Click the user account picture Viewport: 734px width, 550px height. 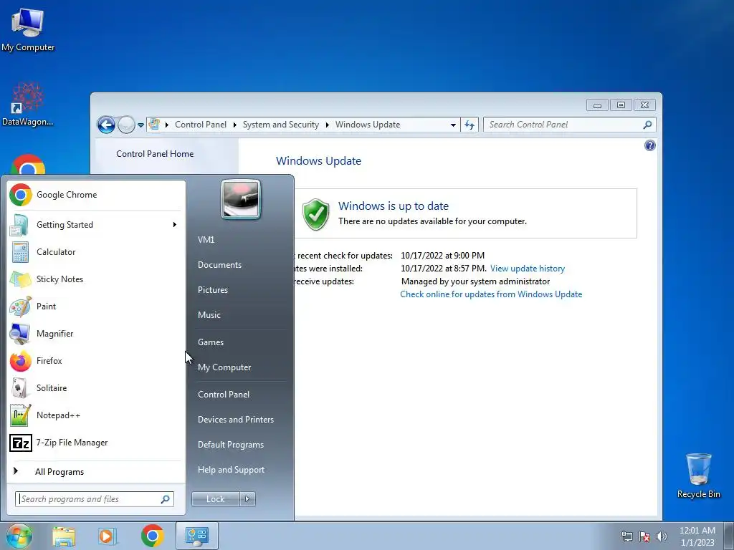click(x=241, y=199)
